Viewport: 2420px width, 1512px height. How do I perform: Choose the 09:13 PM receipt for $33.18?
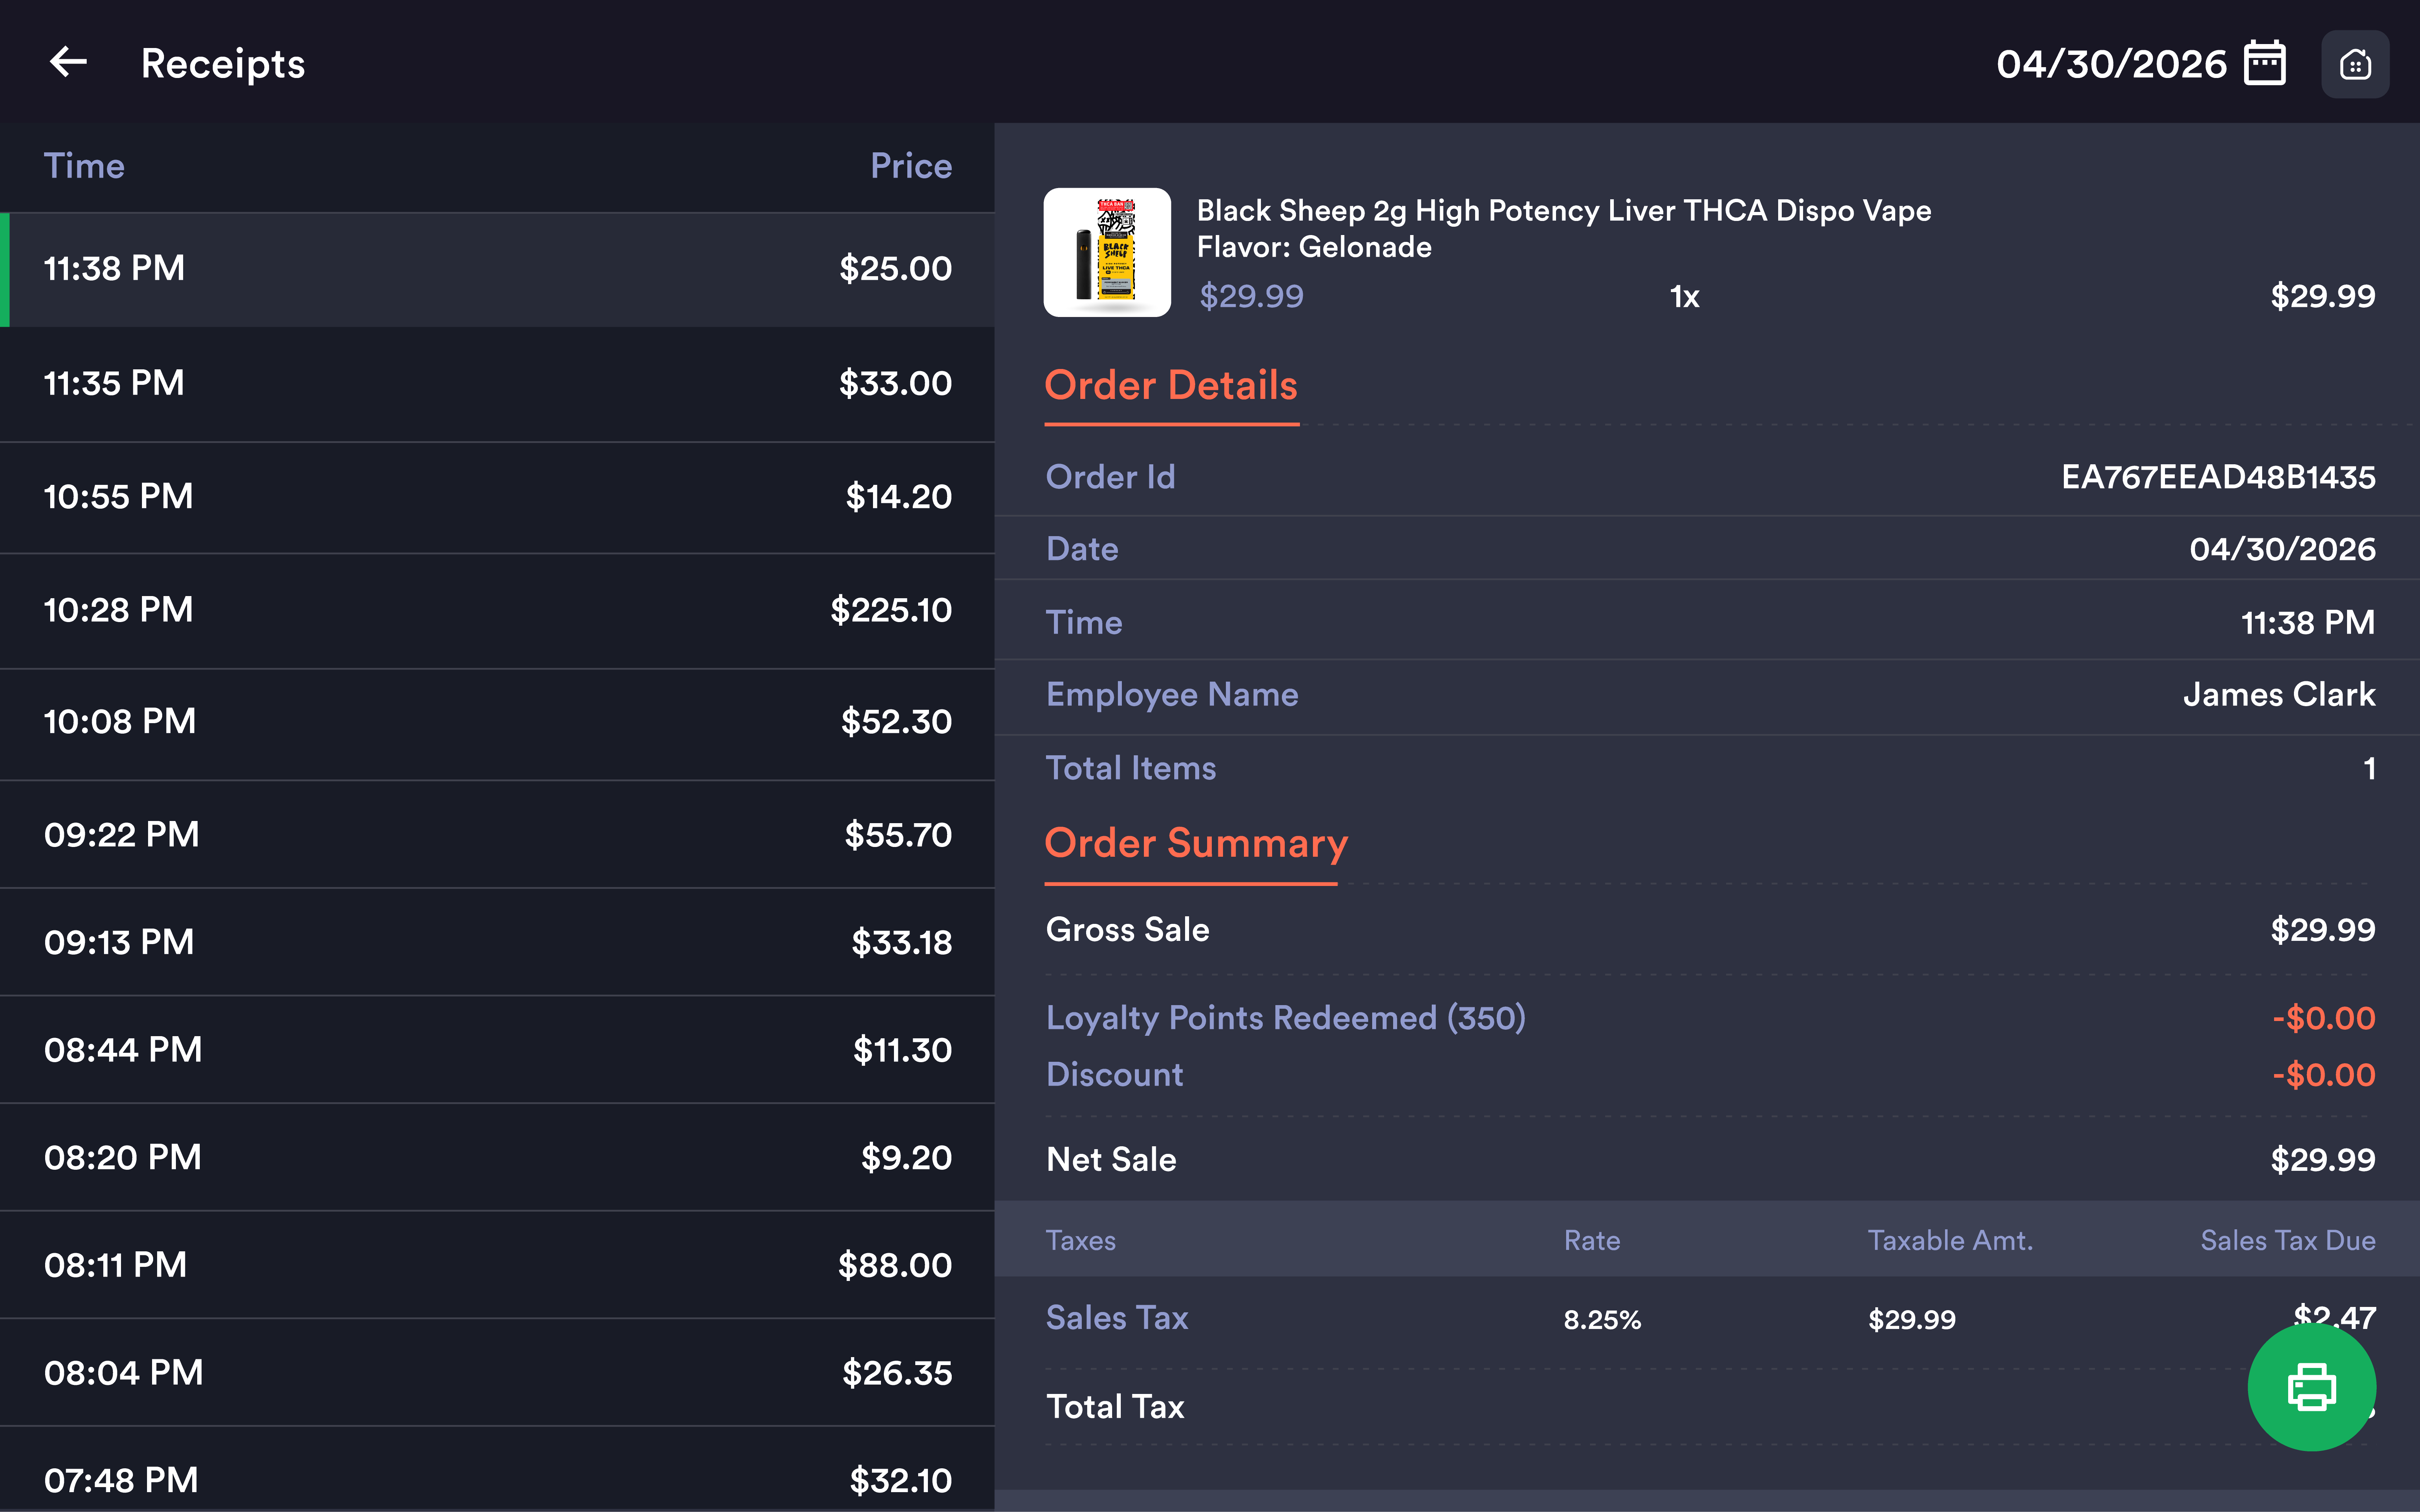pos(497,942)
